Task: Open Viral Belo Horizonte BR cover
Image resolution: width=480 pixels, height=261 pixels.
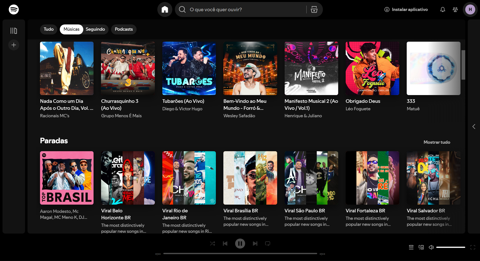Action: point(128,178)
